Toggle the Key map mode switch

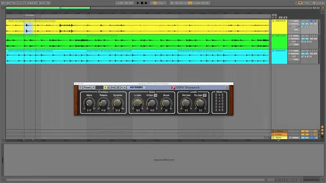pos(304,3)
